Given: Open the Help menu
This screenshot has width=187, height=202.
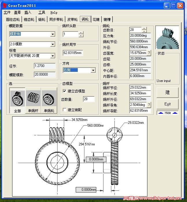Looking at the screenshot, I should point(54,13).
